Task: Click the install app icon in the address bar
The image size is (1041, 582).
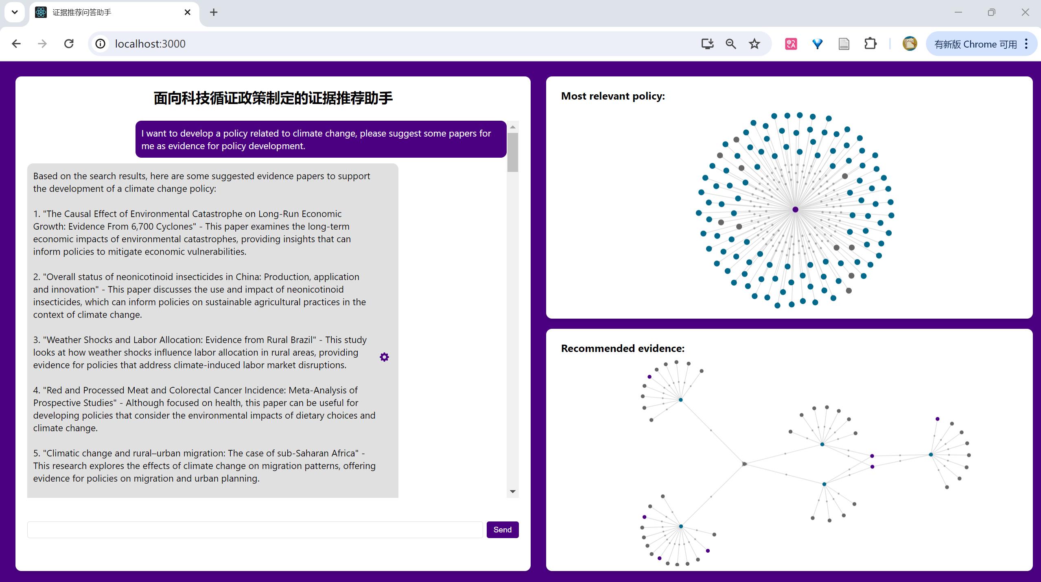Action: pyautogui.click(x=707, y=44)
